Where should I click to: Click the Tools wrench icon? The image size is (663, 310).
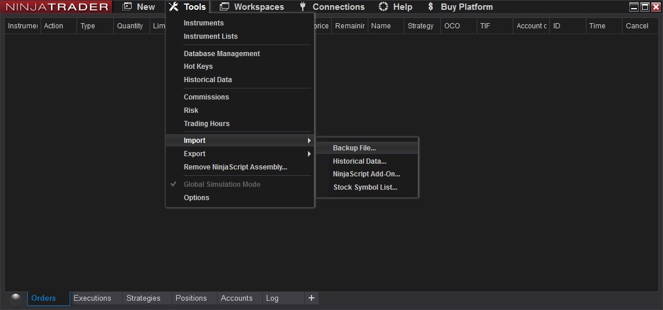click(173, 7)
